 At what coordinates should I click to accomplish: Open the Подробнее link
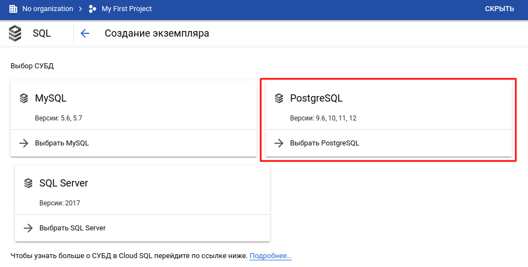coord(271,256)
